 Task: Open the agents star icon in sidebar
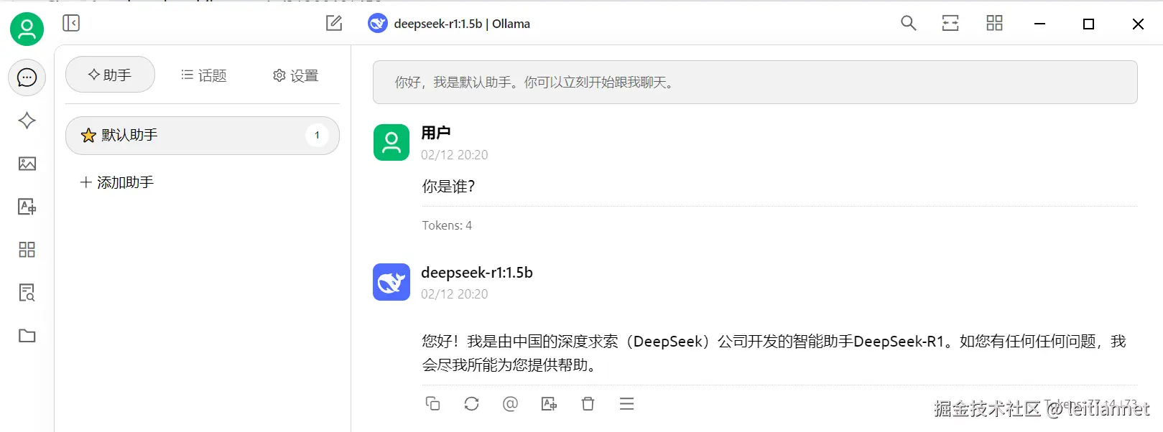pyautogui.click(x=27, y=121)
